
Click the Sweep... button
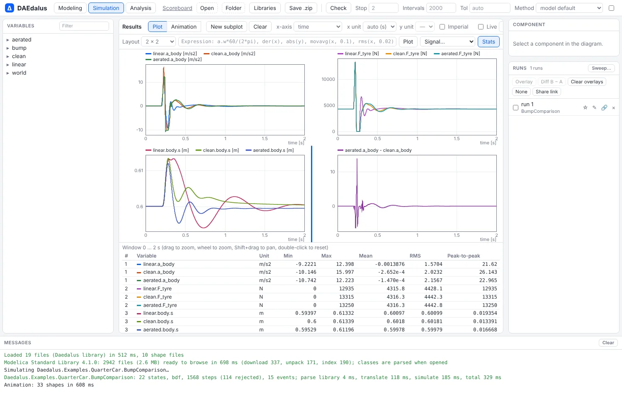tap(601, 68)
